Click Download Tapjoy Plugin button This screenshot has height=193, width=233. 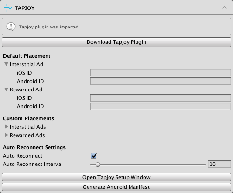point(116,42)
